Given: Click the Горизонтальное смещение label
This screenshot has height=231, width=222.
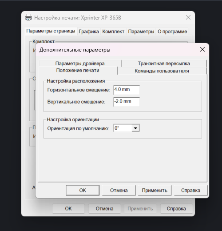Looking at the screenshot, I should tap(79, 90).
